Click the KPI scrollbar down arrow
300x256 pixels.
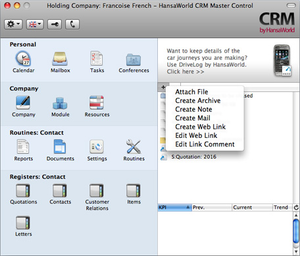(x=296, y=251)
